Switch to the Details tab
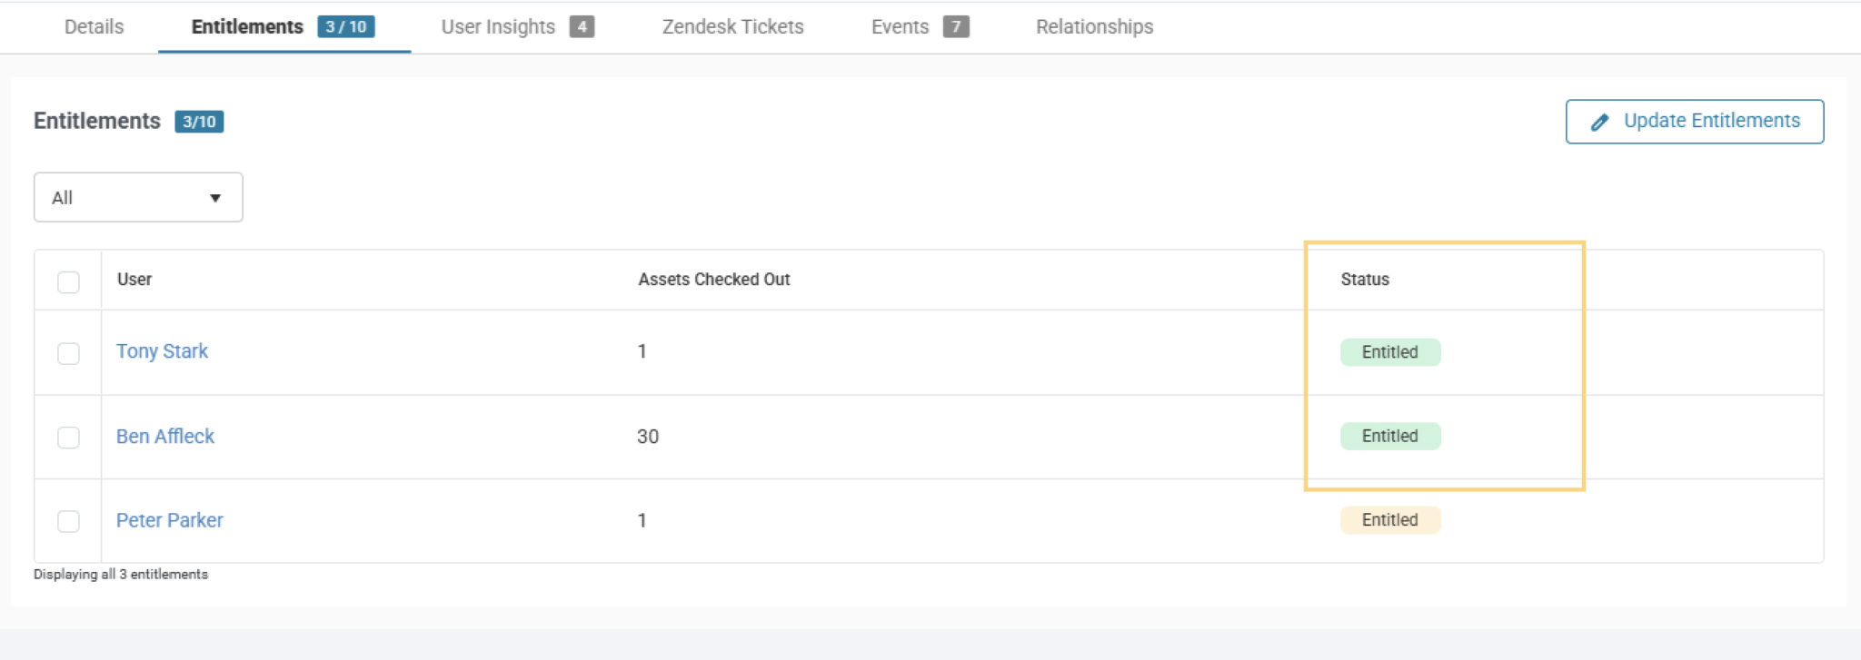The height and width of the screenshot is (660, 1861). tap(94, 27)
